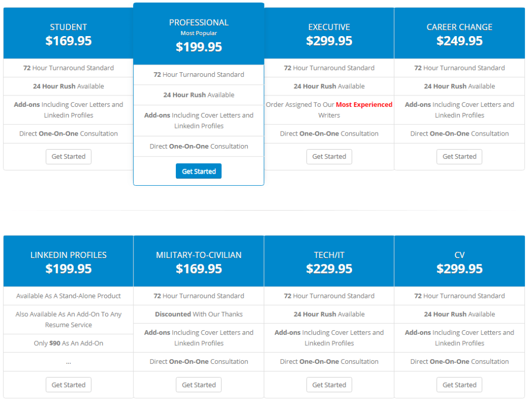Image resolution: width=528 pixels, height=403 pixels.
Task: Click Get Started under Tech/IT plan
Action: pyautogui.click(x=329, y=385)
